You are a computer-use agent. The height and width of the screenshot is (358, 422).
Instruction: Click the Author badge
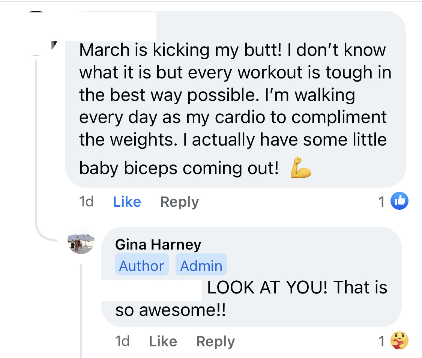click(141, 266)
